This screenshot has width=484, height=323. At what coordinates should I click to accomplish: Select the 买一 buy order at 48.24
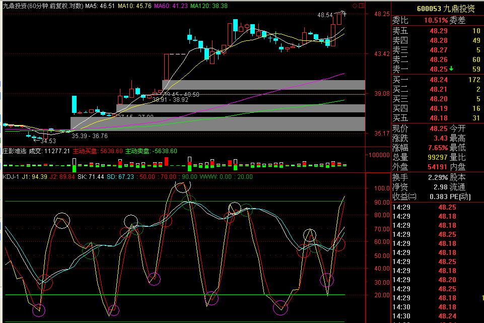coord(436,80)
